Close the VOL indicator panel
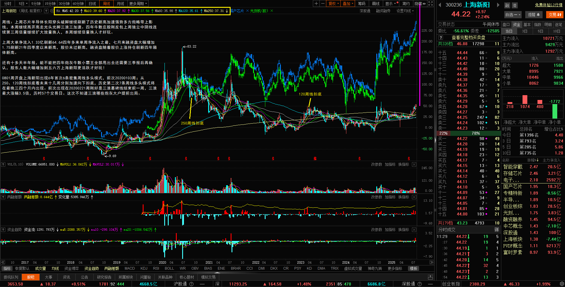Screen dimensions: 565x287 click(414, 164)
